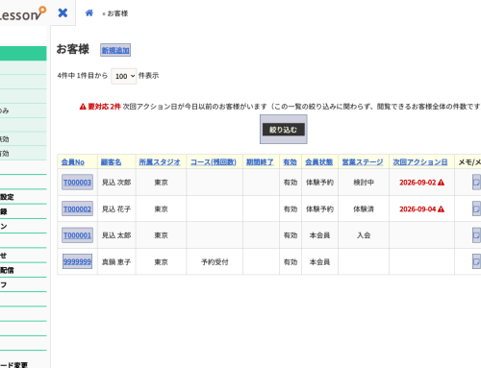Image resolution: width=481 pixels, height=368 pixels.
Task: Go to the home icon in breadcrumb
Action: pyautogui.click(x=89, y=12)
